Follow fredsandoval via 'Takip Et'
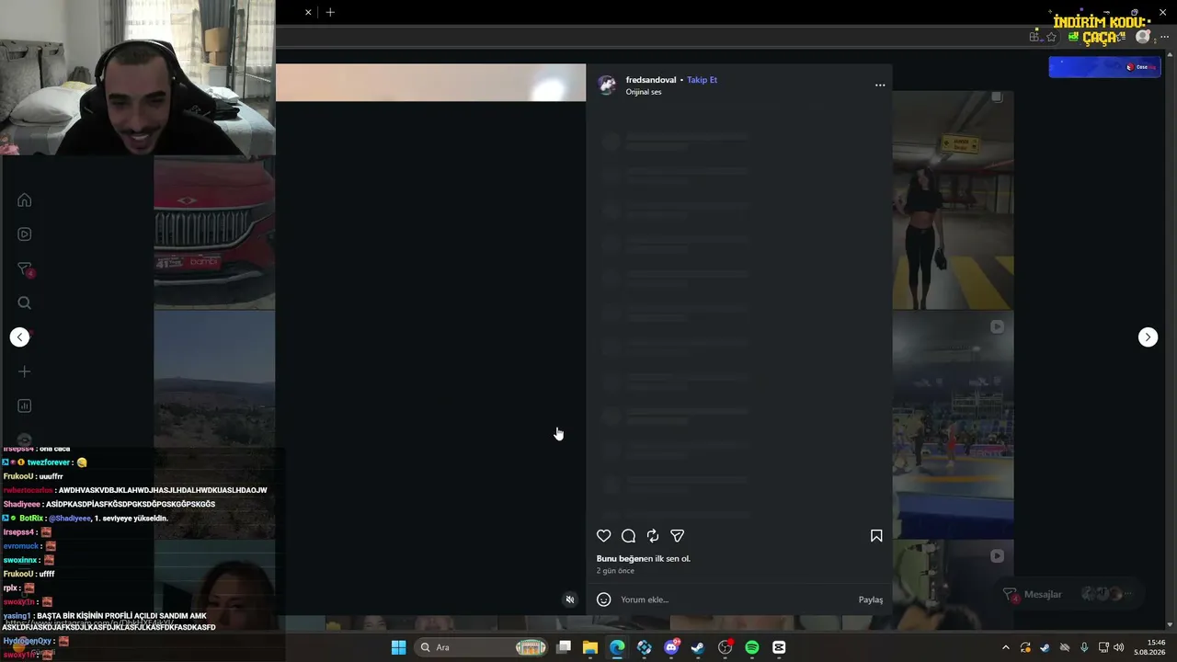The image size is (1177, 662). click(702, 80)
